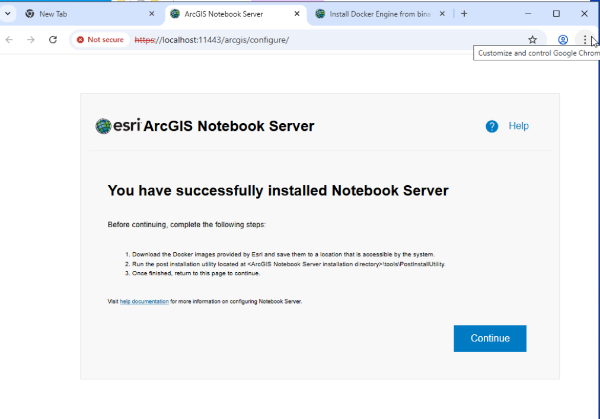Go back to the previous page
The image size is (600, 419).
coord(9,40)
